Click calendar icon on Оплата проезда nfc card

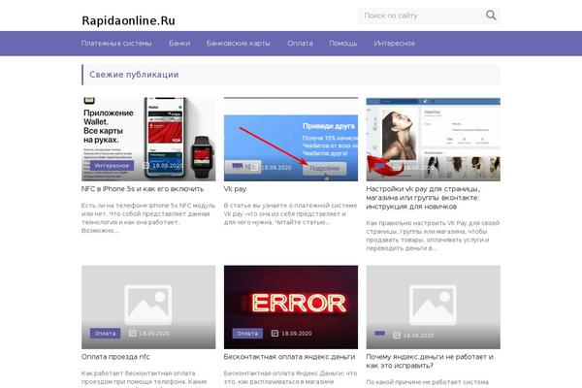coord(132,333)
